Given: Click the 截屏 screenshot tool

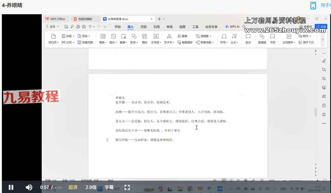Looking at the screenshot, I should tap(124, 39).
